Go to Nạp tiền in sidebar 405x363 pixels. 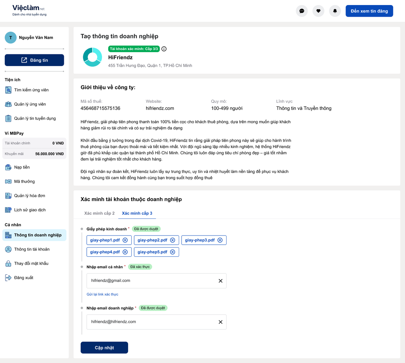click(34, 167)
